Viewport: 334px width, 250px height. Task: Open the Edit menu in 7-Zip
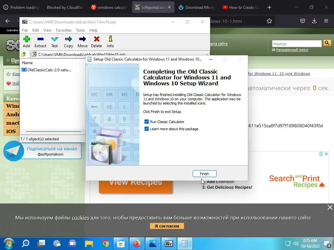[x=36, y=30]
